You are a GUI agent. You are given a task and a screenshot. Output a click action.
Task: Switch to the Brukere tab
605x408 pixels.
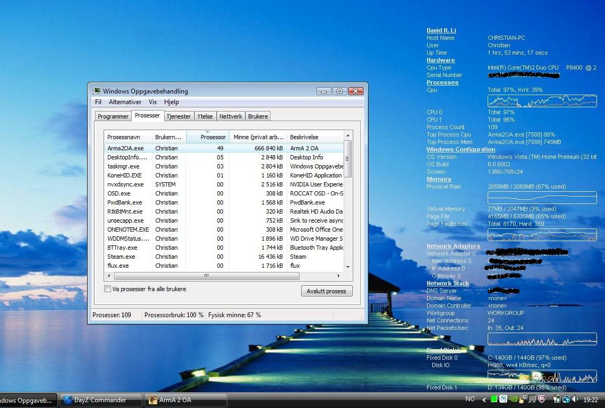pos(258,116)
